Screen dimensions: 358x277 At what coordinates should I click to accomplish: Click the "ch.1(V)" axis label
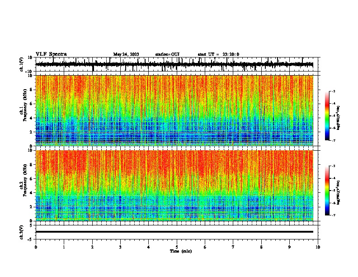[21, 64]
